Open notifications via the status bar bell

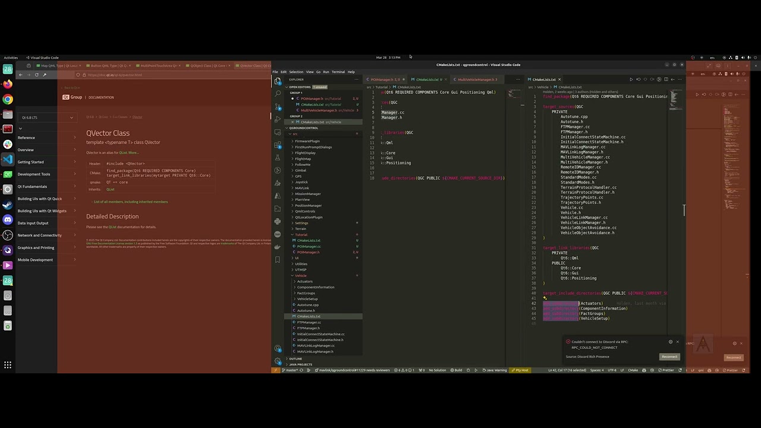[x=680, y=370]
